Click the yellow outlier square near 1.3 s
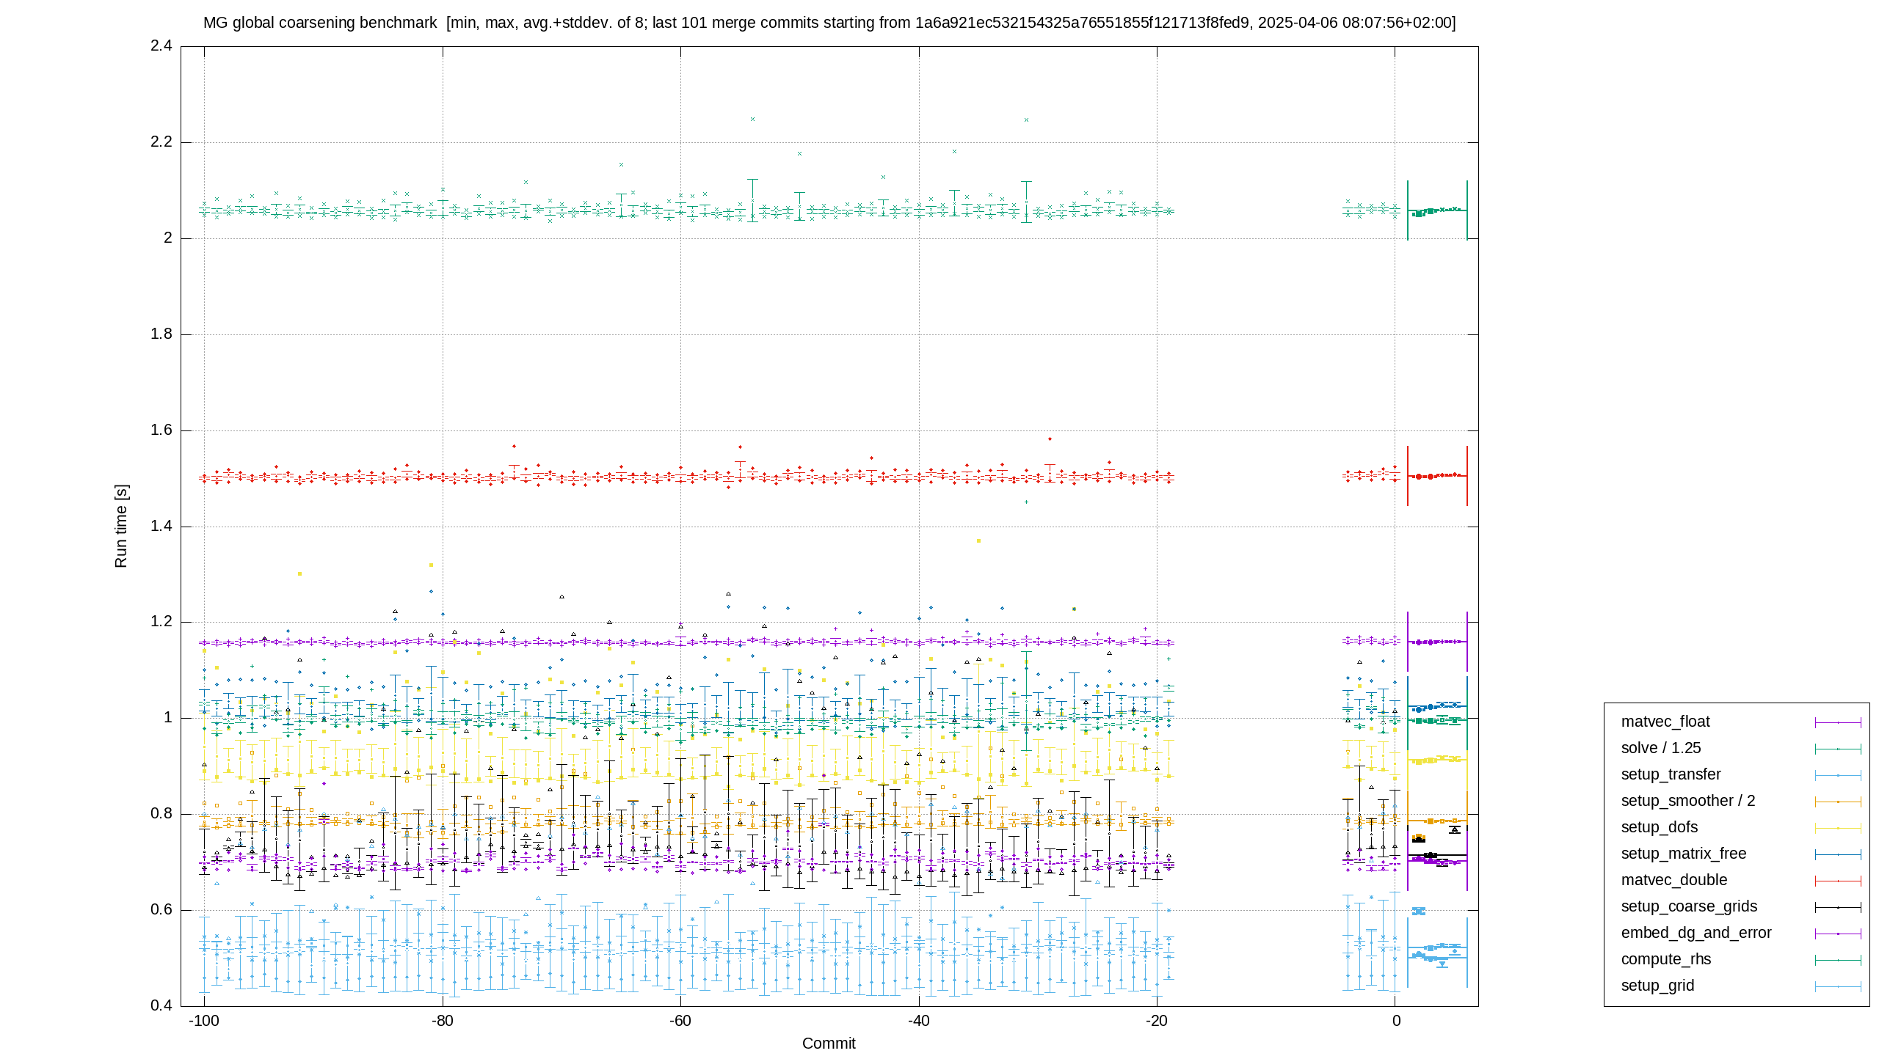Screen dimensions: 1879x1056 [x=299, y=574]
